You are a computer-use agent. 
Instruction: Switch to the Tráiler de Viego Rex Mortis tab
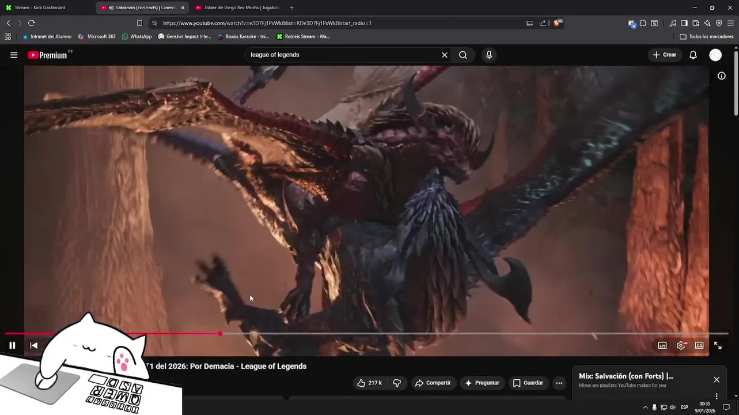(x=237, y=7)
